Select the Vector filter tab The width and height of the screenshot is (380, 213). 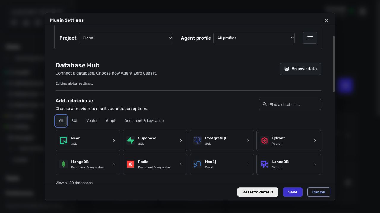pyautogui.click(x=92, y=121)
